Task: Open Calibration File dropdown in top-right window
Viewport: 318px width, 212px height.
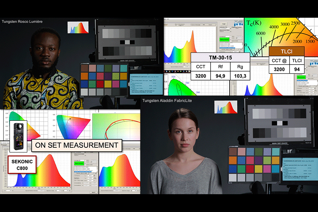Action: tap(225, 28)
